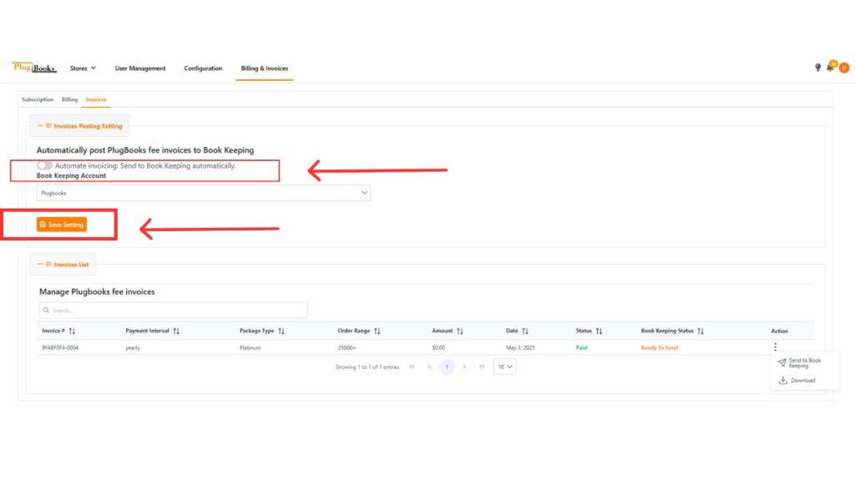Open the Book Keeping Account dropdown
Viewport: 855px width, 481px height.
(203, 193)
